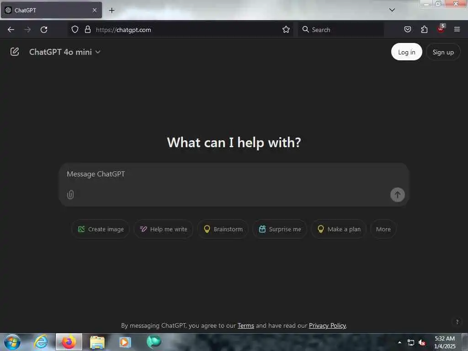Attach a file with the paperclip icon
Image resolution: width=468 pixels, height=351 pixels.
click(70, 195)
